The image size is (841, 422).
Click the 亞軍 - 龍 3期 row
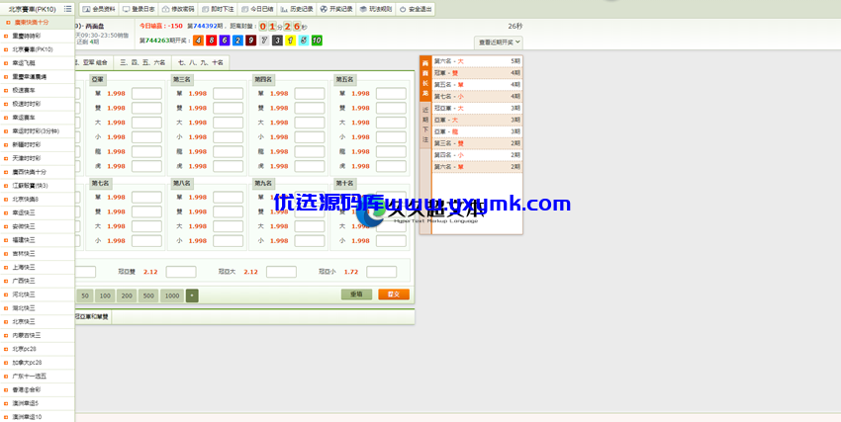pos(477,131)
